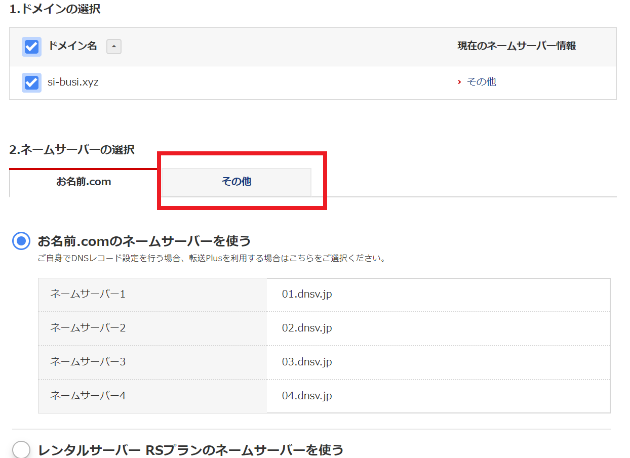This screenshot has width=630, height=458.
Task: Click the ドメイン名 column header text
Action: click(x=72, y=46)
